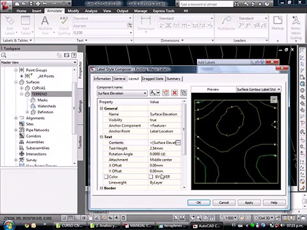The image size is (307, 230).
Task: Run the Check Spelling tool
Action: click(x=64, y=26)
